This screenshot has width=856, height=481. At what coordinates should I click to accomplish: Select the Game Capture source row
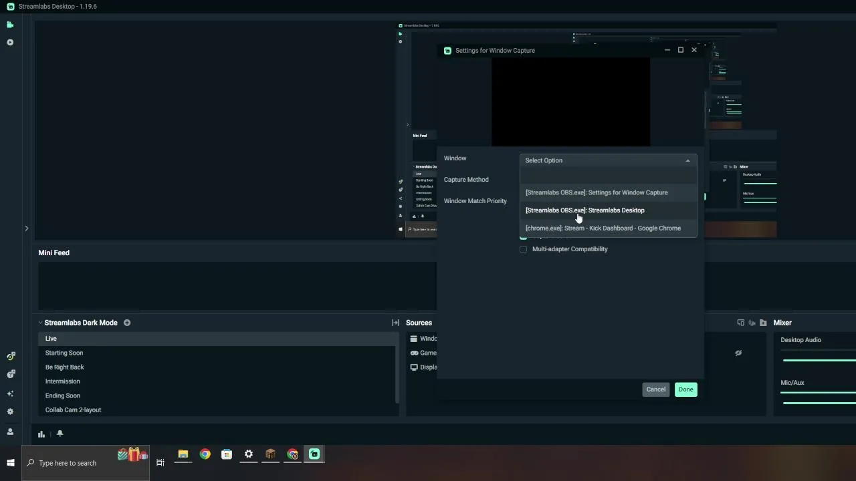pos(423,353)
